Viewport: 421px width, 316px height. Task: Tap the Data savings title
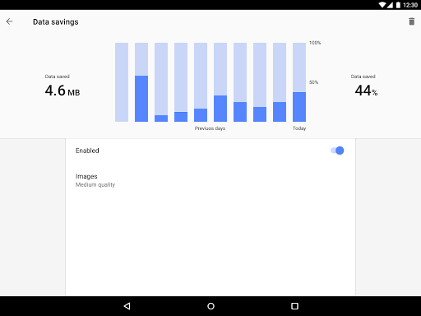pos(56,22)
